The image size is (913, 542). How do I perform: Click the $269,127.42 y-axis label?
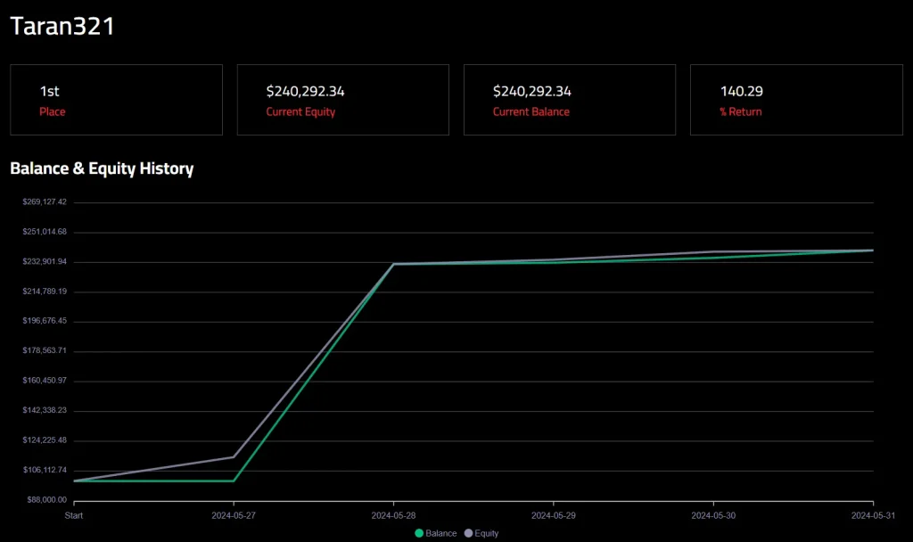point(45,202)
